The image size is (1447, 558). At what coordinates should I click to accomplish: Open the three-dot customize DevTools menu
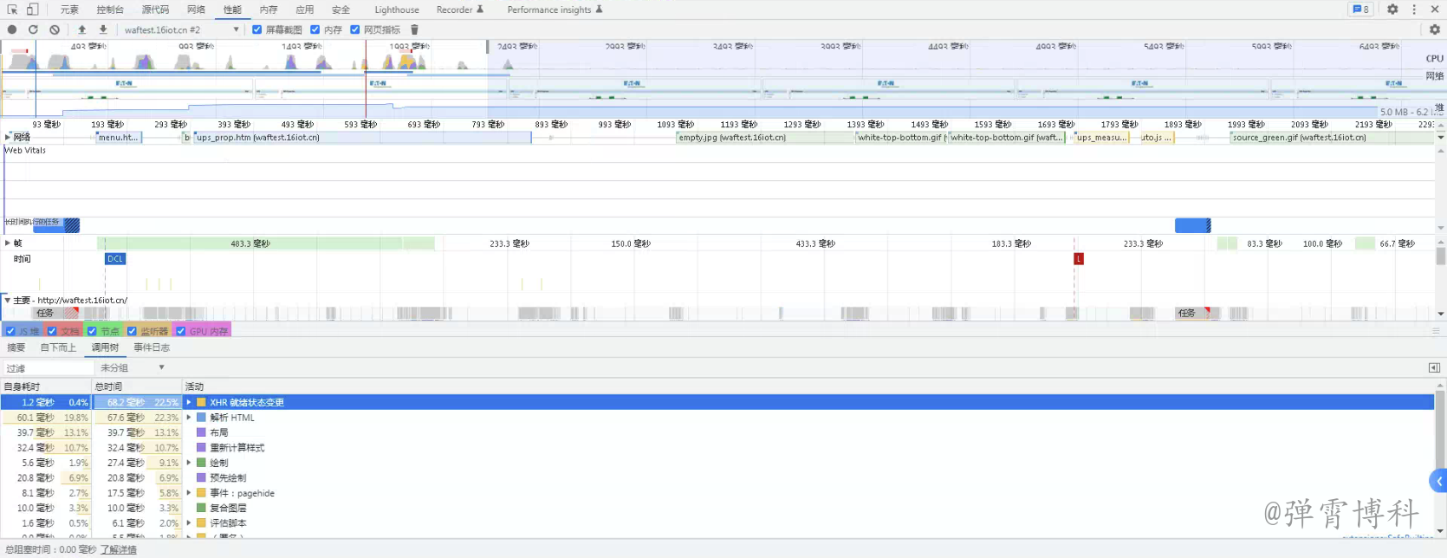click(x=1414, y=10)
